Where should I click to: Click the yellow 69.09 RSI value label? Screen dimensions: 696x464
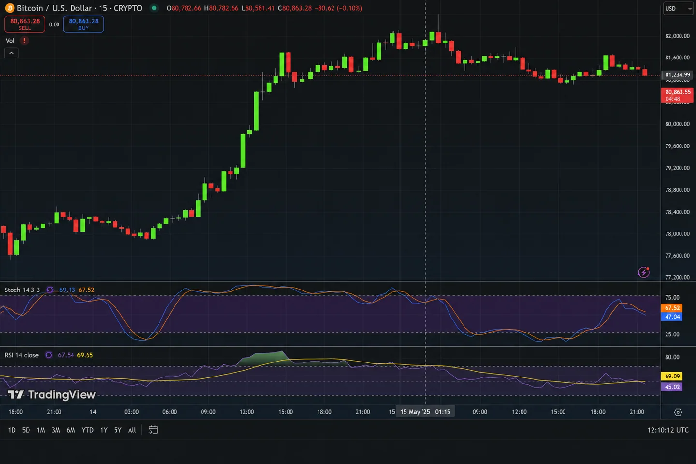(x=672, y=376)
